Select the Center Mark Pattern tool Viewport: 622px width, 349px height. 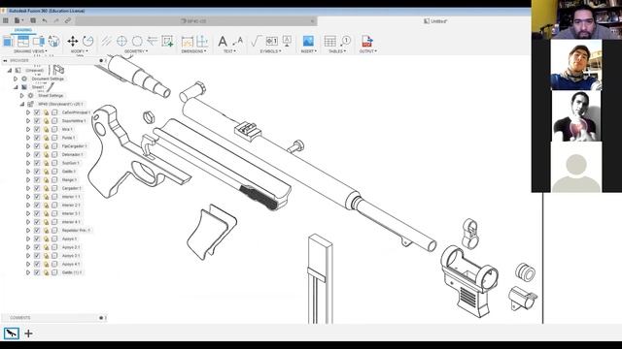coord(137,41)
